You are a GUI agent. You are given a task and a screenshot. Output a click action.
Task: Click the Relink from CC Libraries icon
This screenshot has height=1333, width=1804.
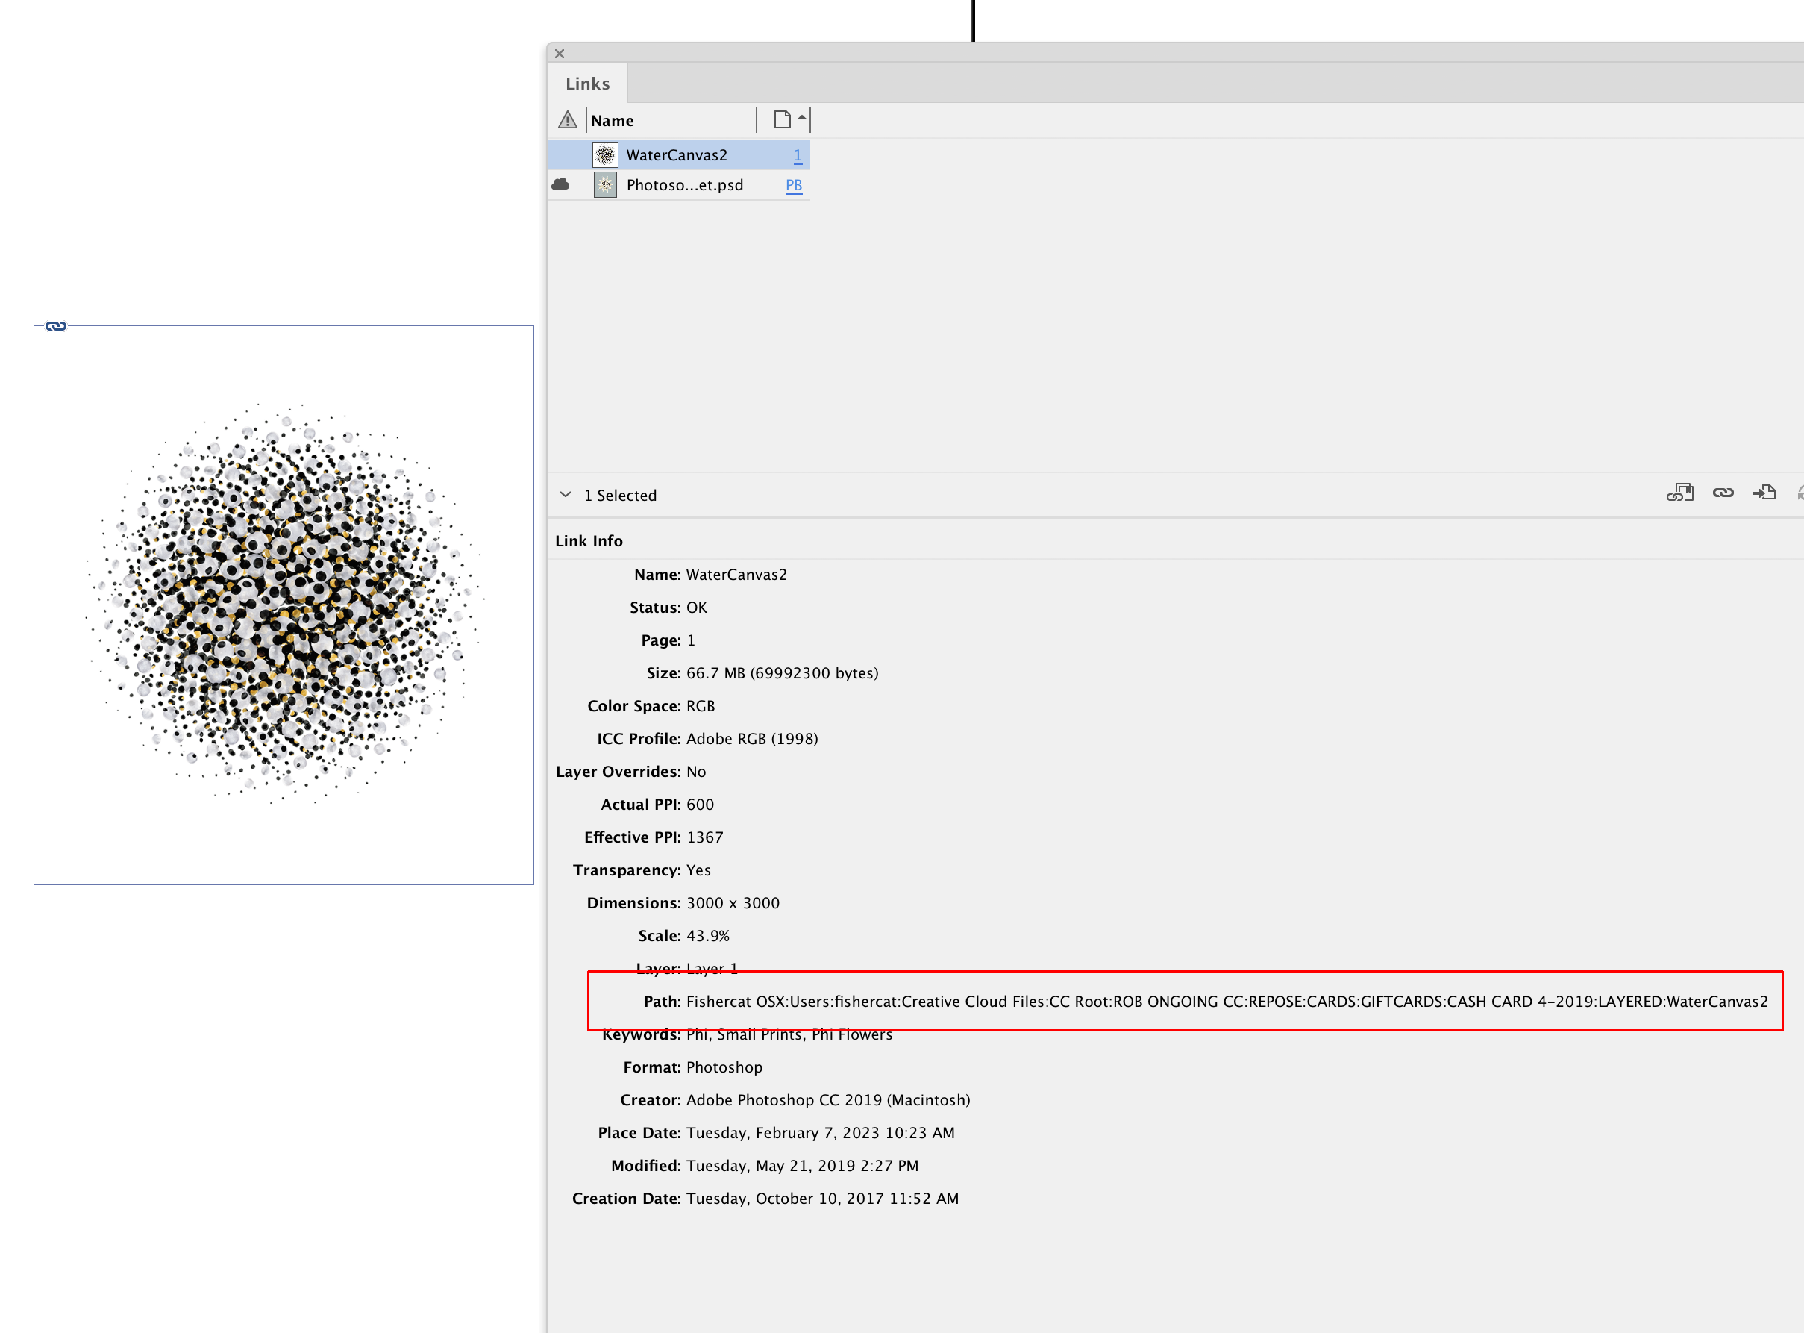point(1681,492)
